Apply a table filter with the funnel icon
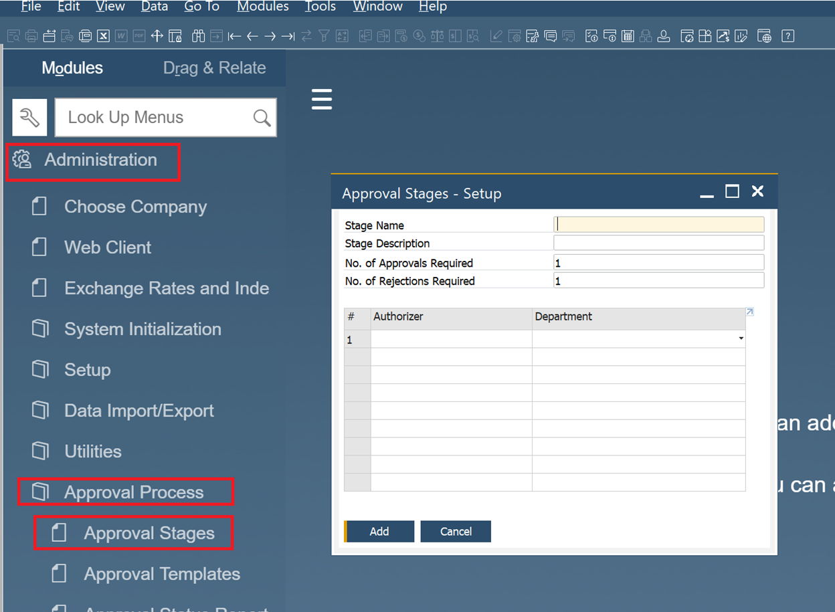Image resolution: width=835 pixels, height=612 pixels. pyautogui.click(x=324, y=35)
